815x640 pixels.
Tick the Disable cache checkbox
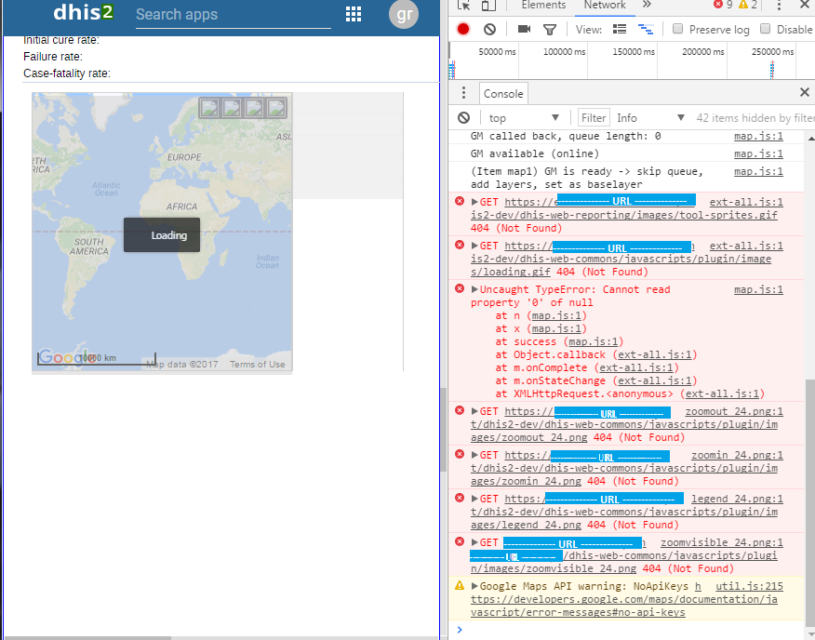point(766,29)
